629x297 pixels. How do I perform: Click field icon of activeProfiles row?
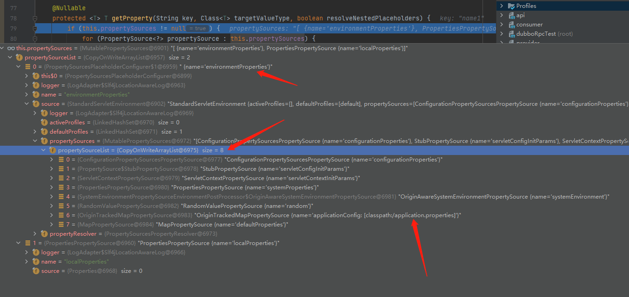(44, 123)
